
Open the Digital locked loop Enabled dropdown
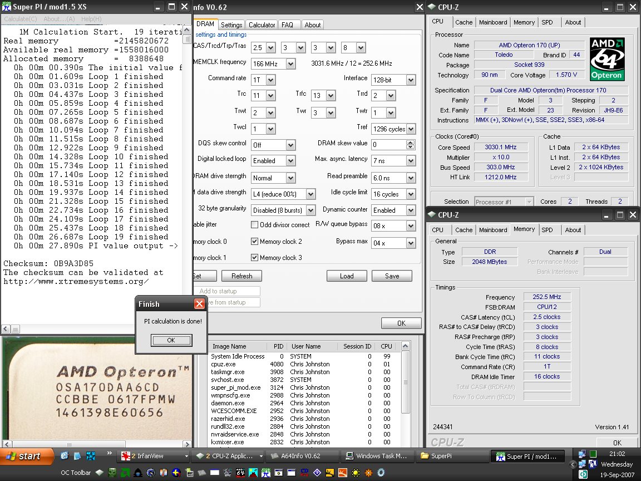click(290, 161)
